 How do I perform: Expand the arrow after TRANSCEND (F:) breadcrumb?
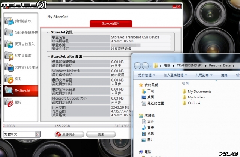click(x=206, y=66)
